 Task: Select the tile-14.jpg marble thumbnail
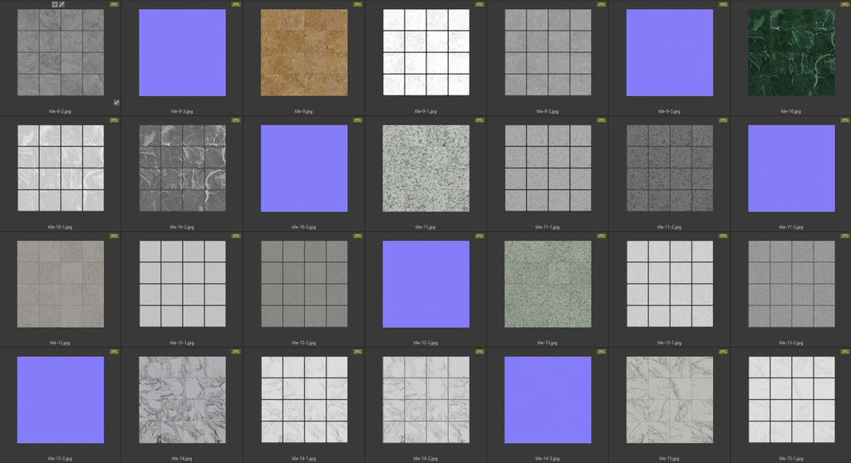point(182,400)
